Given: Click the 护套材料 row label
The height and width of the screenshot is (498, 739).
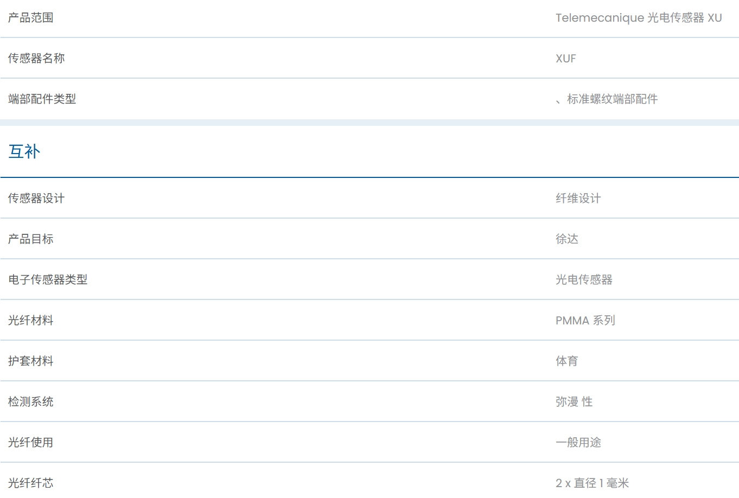Looking at the screenshot, I should [31, 361].
